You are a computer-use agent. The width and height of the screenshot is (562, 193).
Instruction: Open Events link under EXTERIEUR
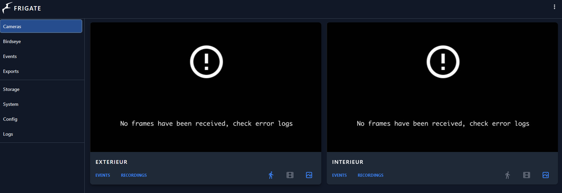pos(103,175)
